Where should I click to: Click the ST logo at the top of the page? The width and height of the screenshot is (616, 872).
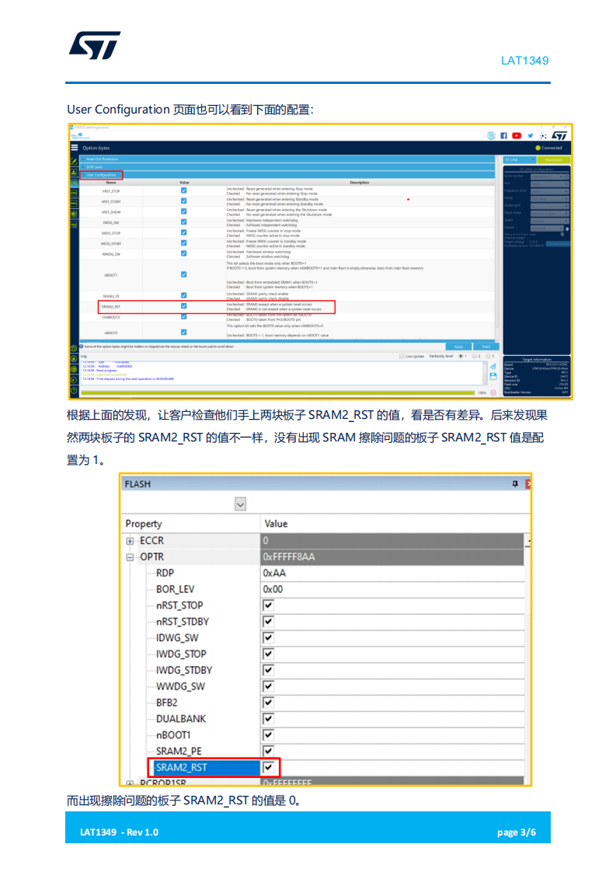pyautogui.click(x=95, y=45)
